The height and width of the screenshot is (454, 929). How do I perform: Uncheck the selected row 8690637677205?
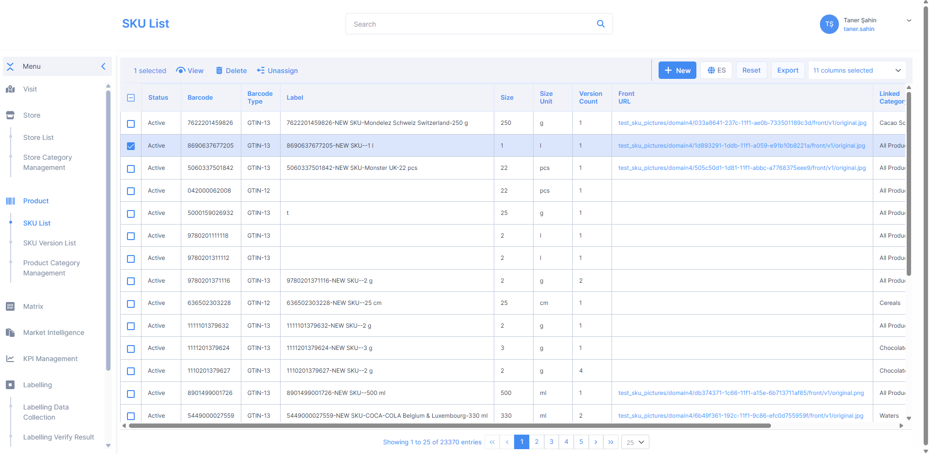point(131,146)
